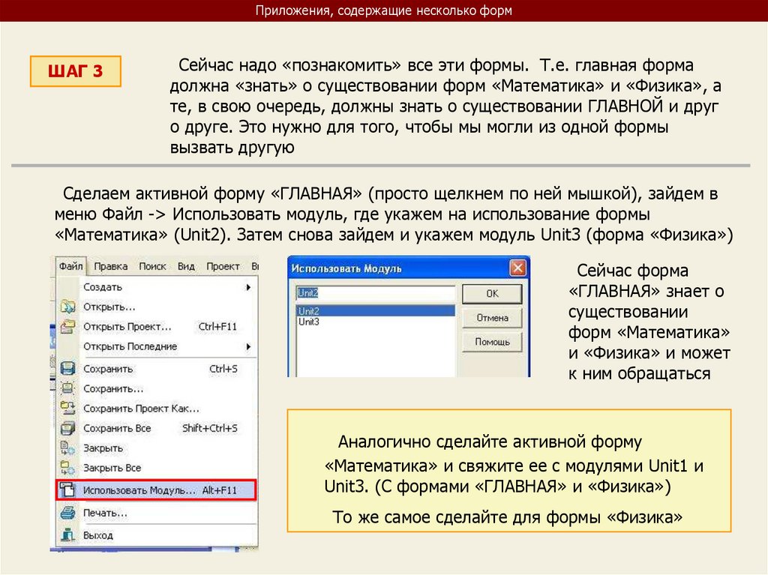Close the Использовать Модуль dialog
The image size is (768, 575).
[x=517, y=268]
